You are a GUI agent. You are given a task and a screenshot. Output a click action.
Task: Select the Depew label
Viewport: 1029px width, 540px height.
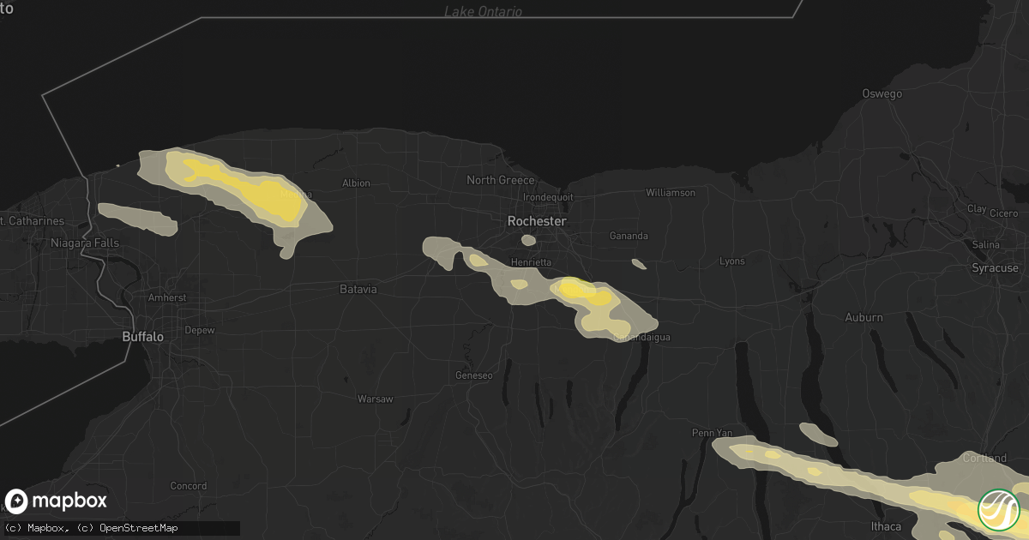[x=200, y=330]
